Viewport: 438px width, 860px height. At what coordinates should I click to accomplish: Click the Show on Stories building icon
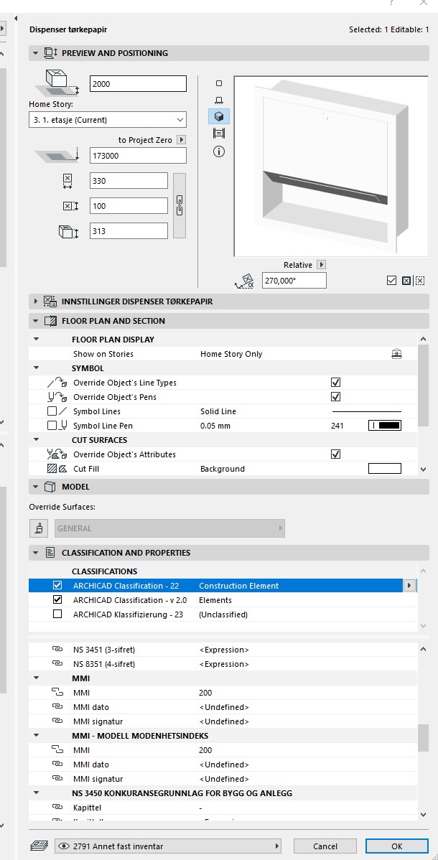396,354
